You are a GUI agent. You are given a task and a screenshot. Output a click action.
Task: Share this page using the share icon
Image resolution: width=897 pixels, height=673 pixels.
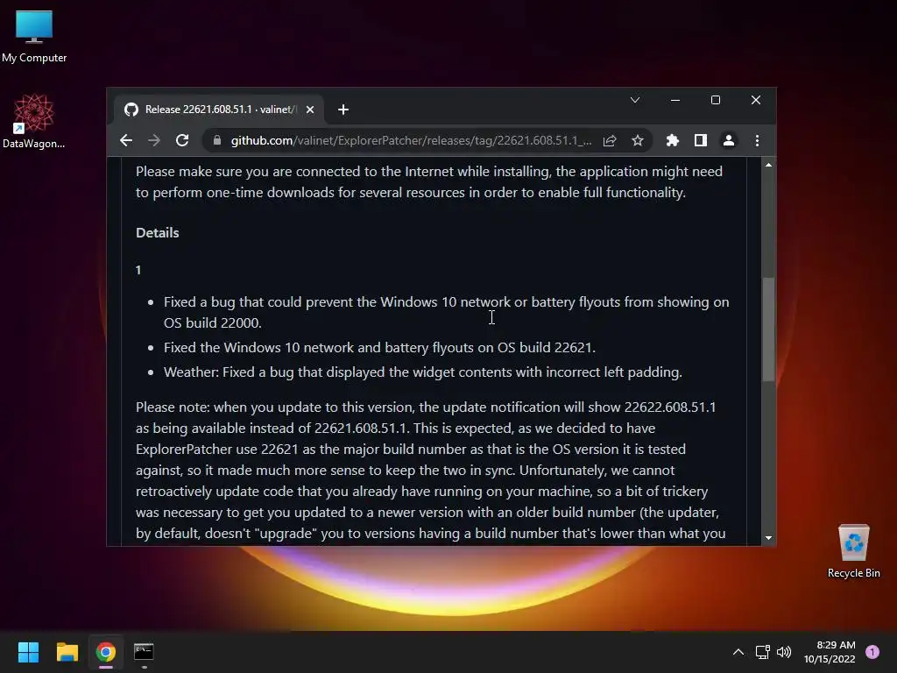click(610, 140)
